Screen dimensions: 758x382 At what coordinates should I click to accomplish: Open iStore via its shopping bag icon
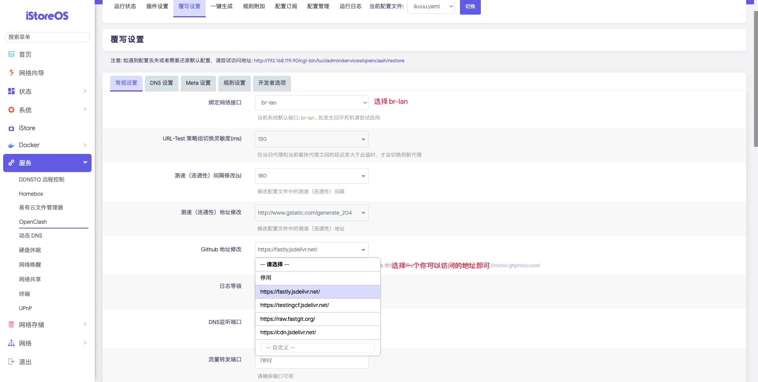tap(11, 128)
